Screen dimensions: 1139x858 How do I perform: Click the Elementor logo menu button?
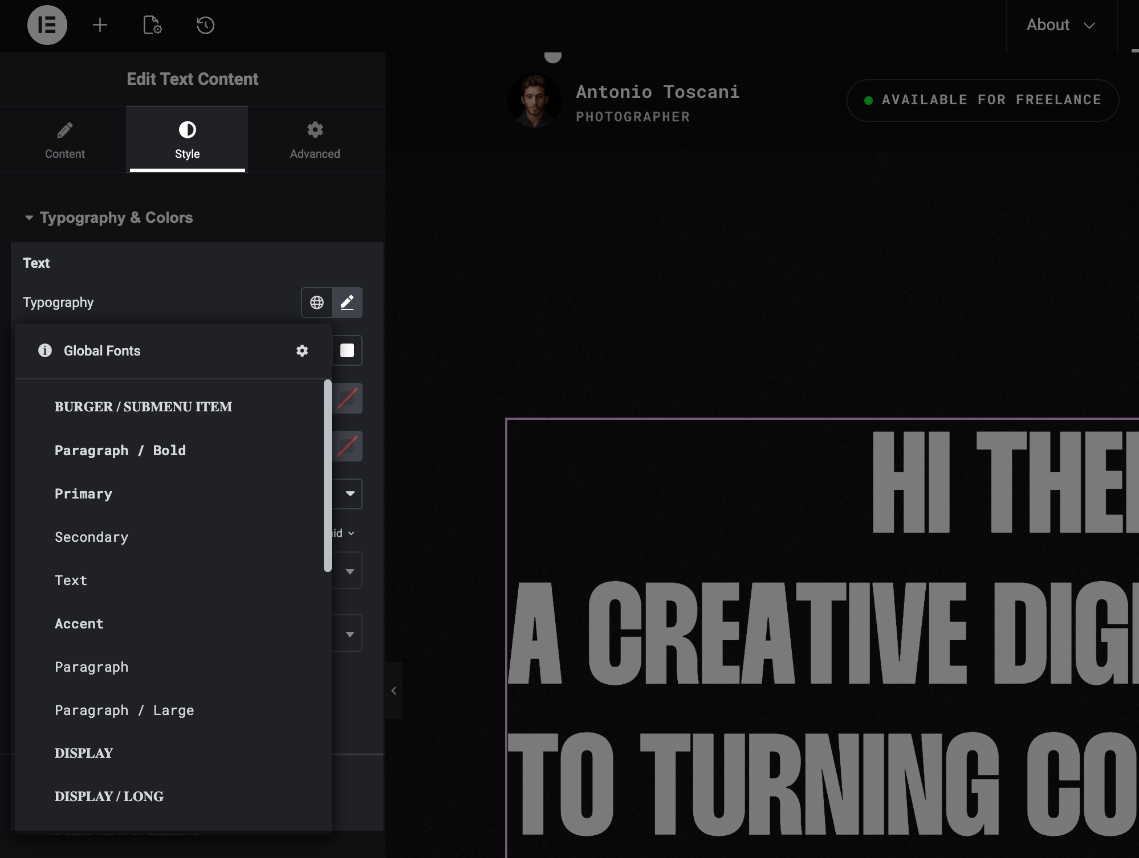47,25
